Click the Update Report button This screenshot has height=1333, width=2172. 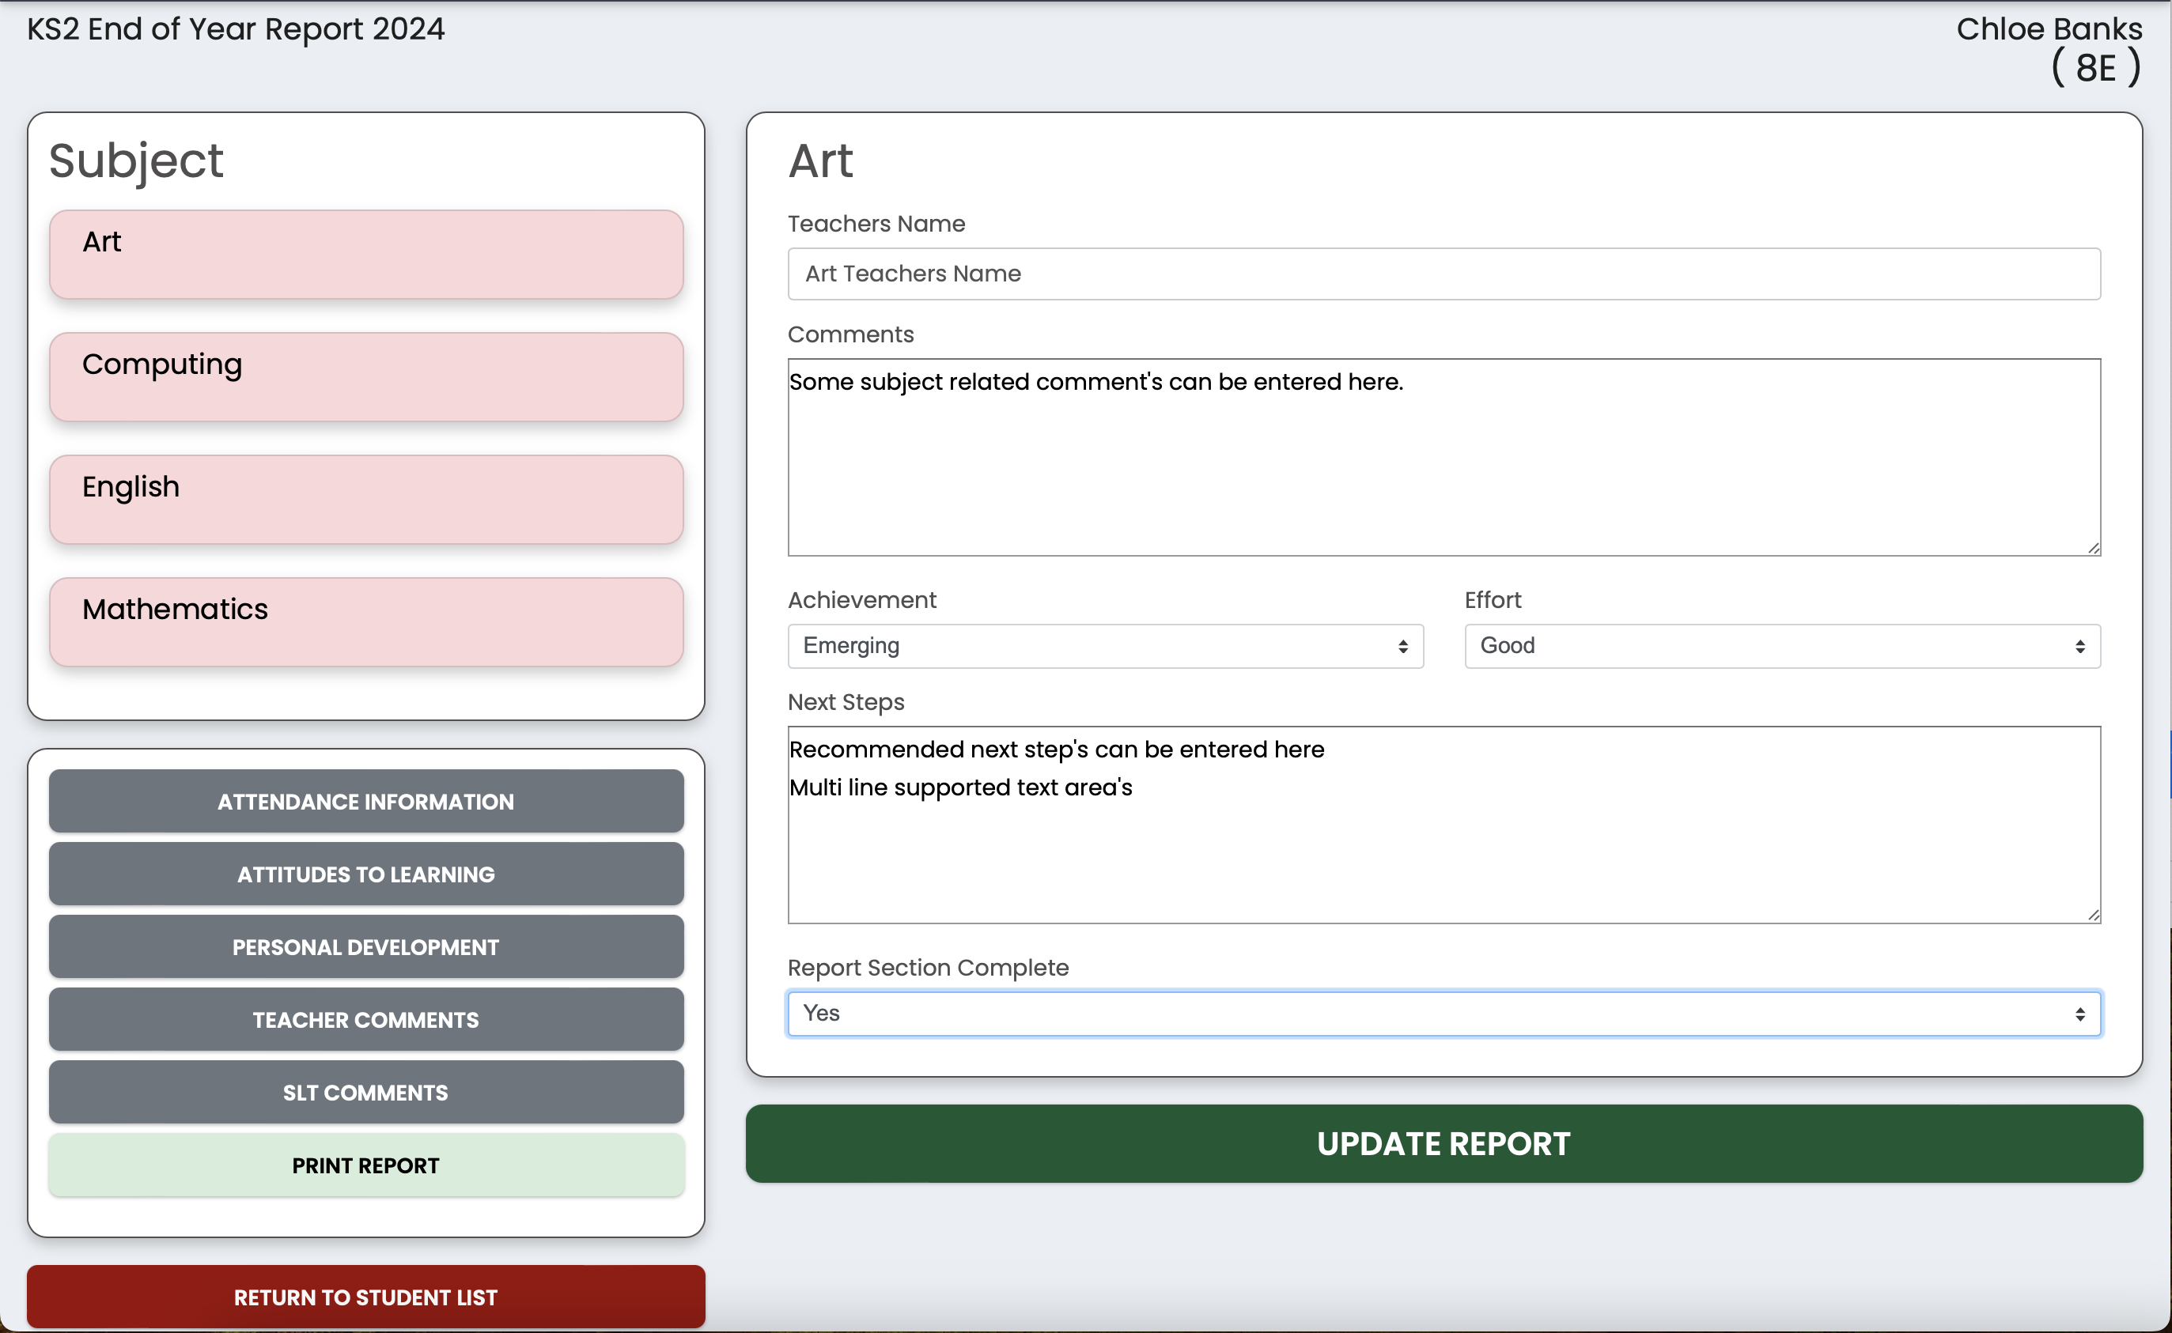[1444, 1143]
